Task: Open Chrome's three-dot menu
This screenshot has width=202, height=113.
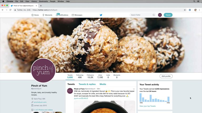Action: (199, 10)
